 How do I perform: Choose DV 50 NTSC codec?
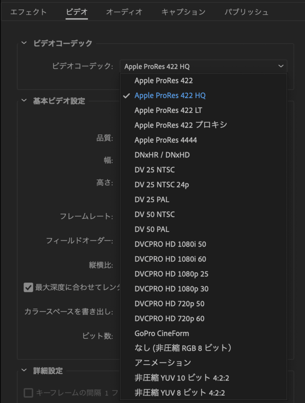pos(203,214)
